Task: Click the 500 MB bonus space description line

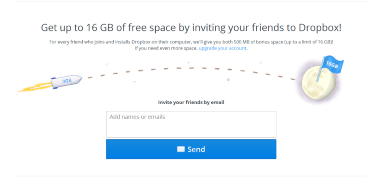Action: pos(191,42)
